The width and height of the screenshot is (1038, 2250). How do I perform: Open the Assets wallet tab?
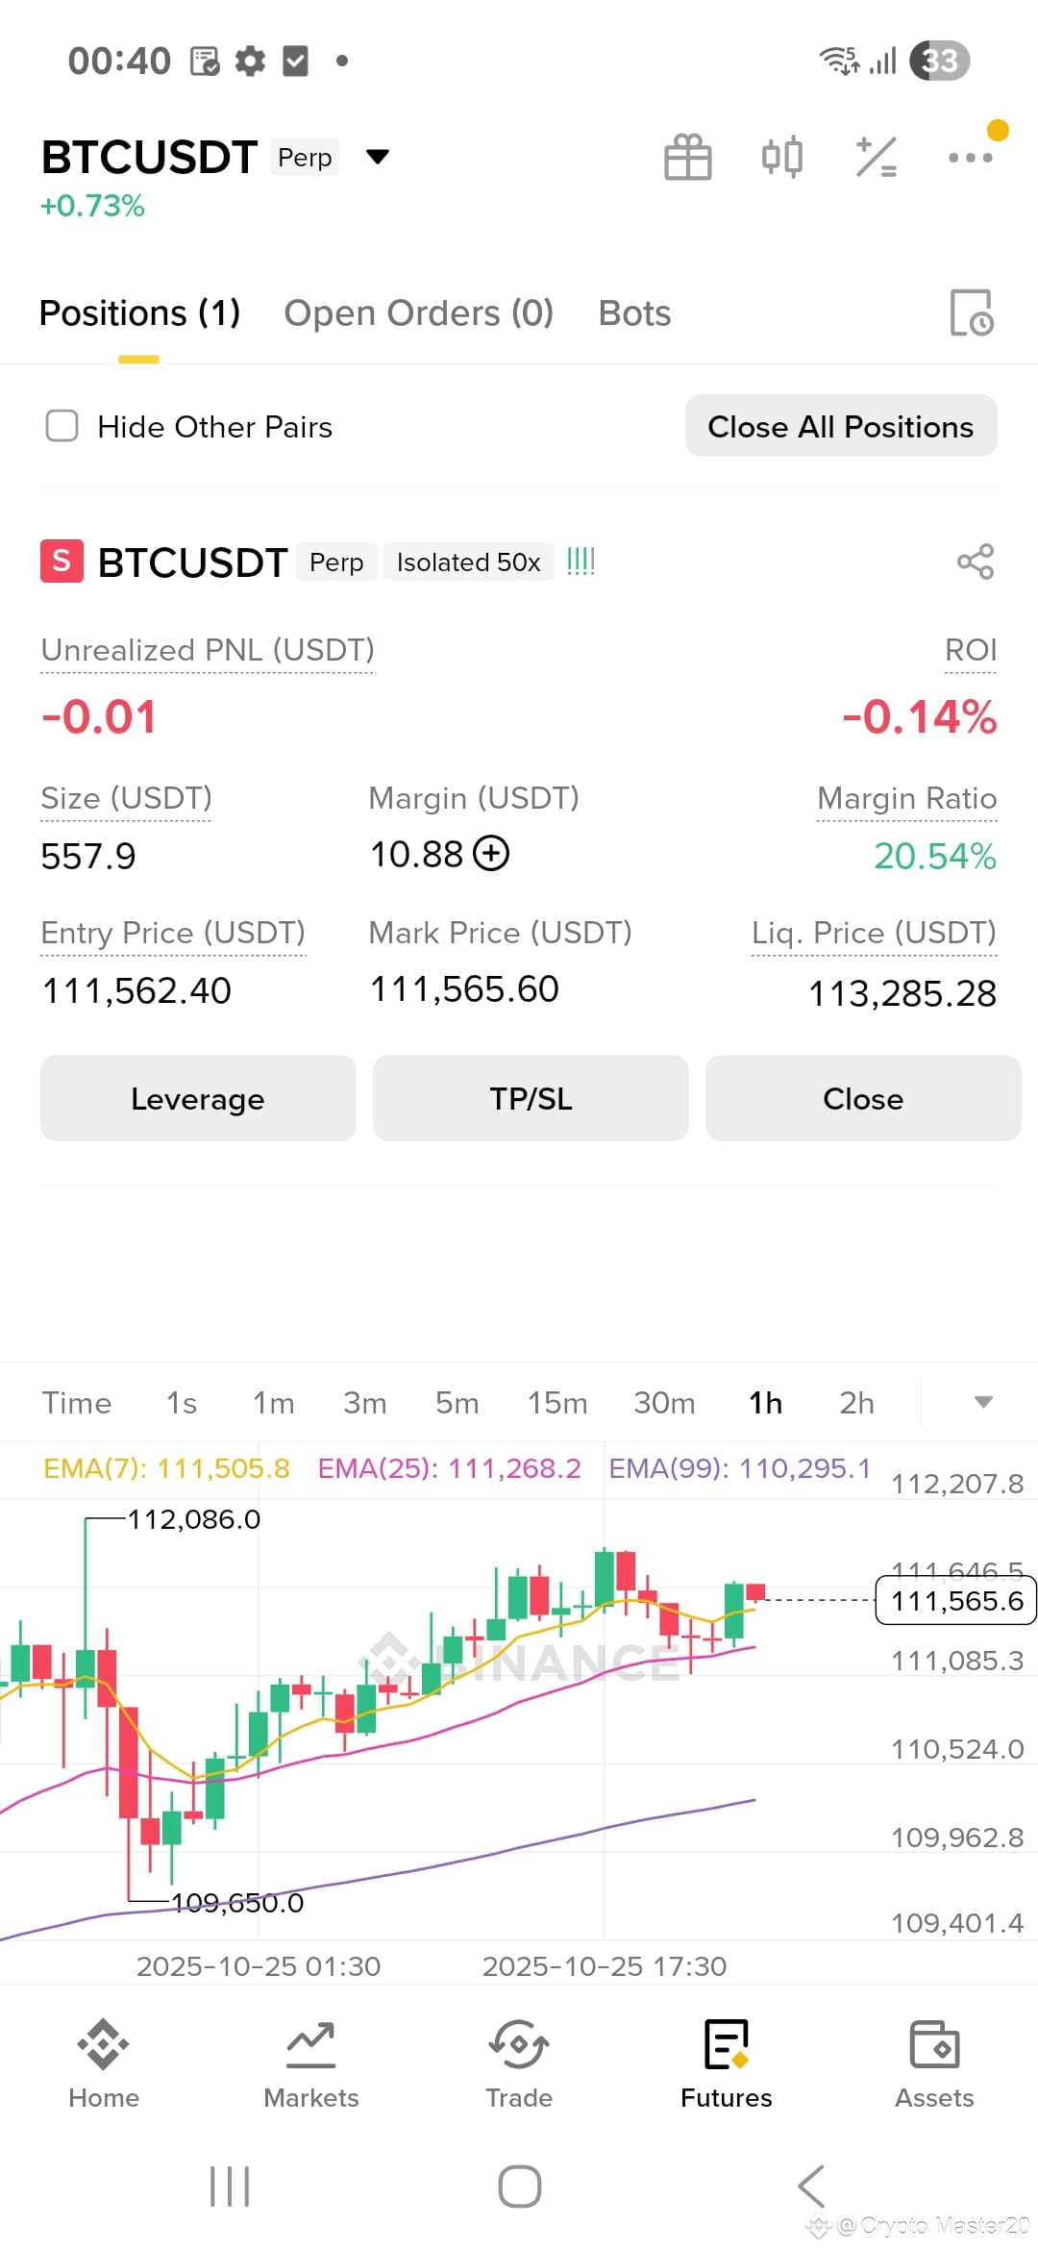click(x=934, y=2065)
